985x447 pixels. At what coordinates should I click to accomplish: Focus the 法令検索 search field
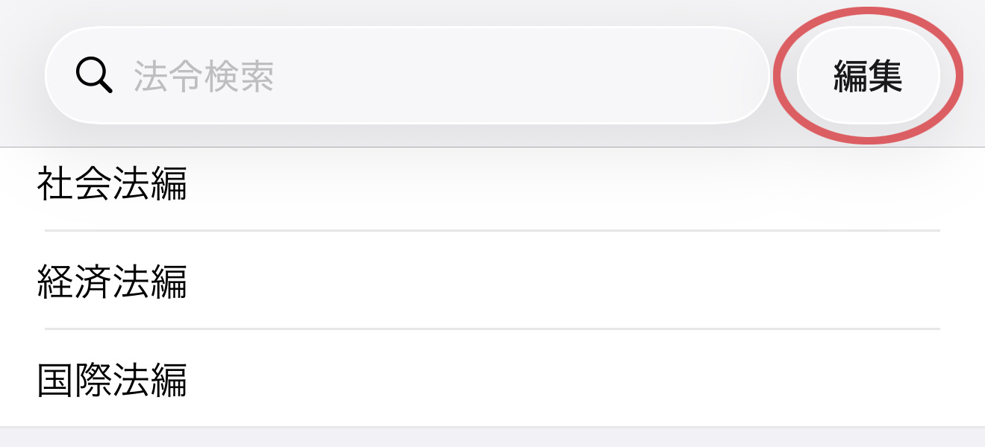(407, 75)
